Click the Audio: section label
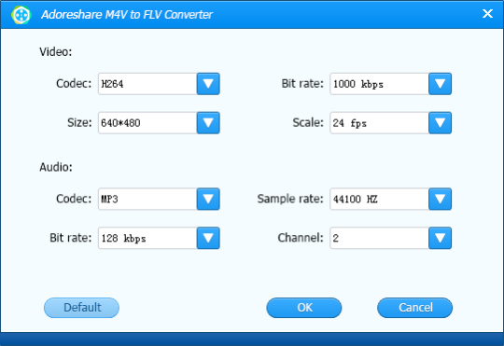The width and height of the screenshot is (504, 346). pyautogui.click(x=56, y=167)
